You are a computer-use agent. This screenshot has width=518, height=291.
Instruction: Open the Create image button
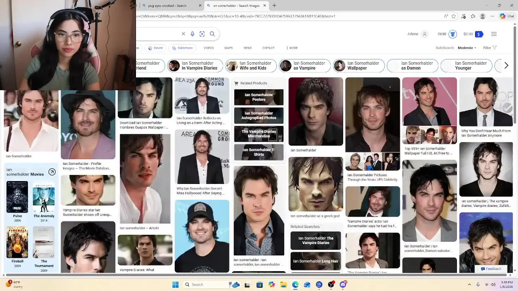[155, 48]
